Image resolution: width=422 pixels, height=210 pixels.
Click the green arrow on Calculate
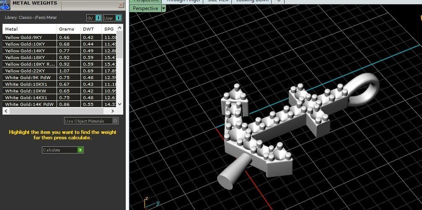coord(80,150)
